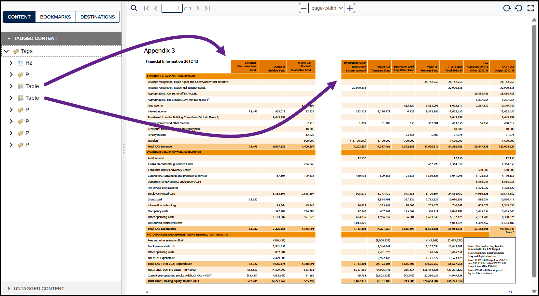The image size is (539, 296).
Task: Click the Motor Car Traders' Guarantee Fund header
Action: click(x=301, y=67)
